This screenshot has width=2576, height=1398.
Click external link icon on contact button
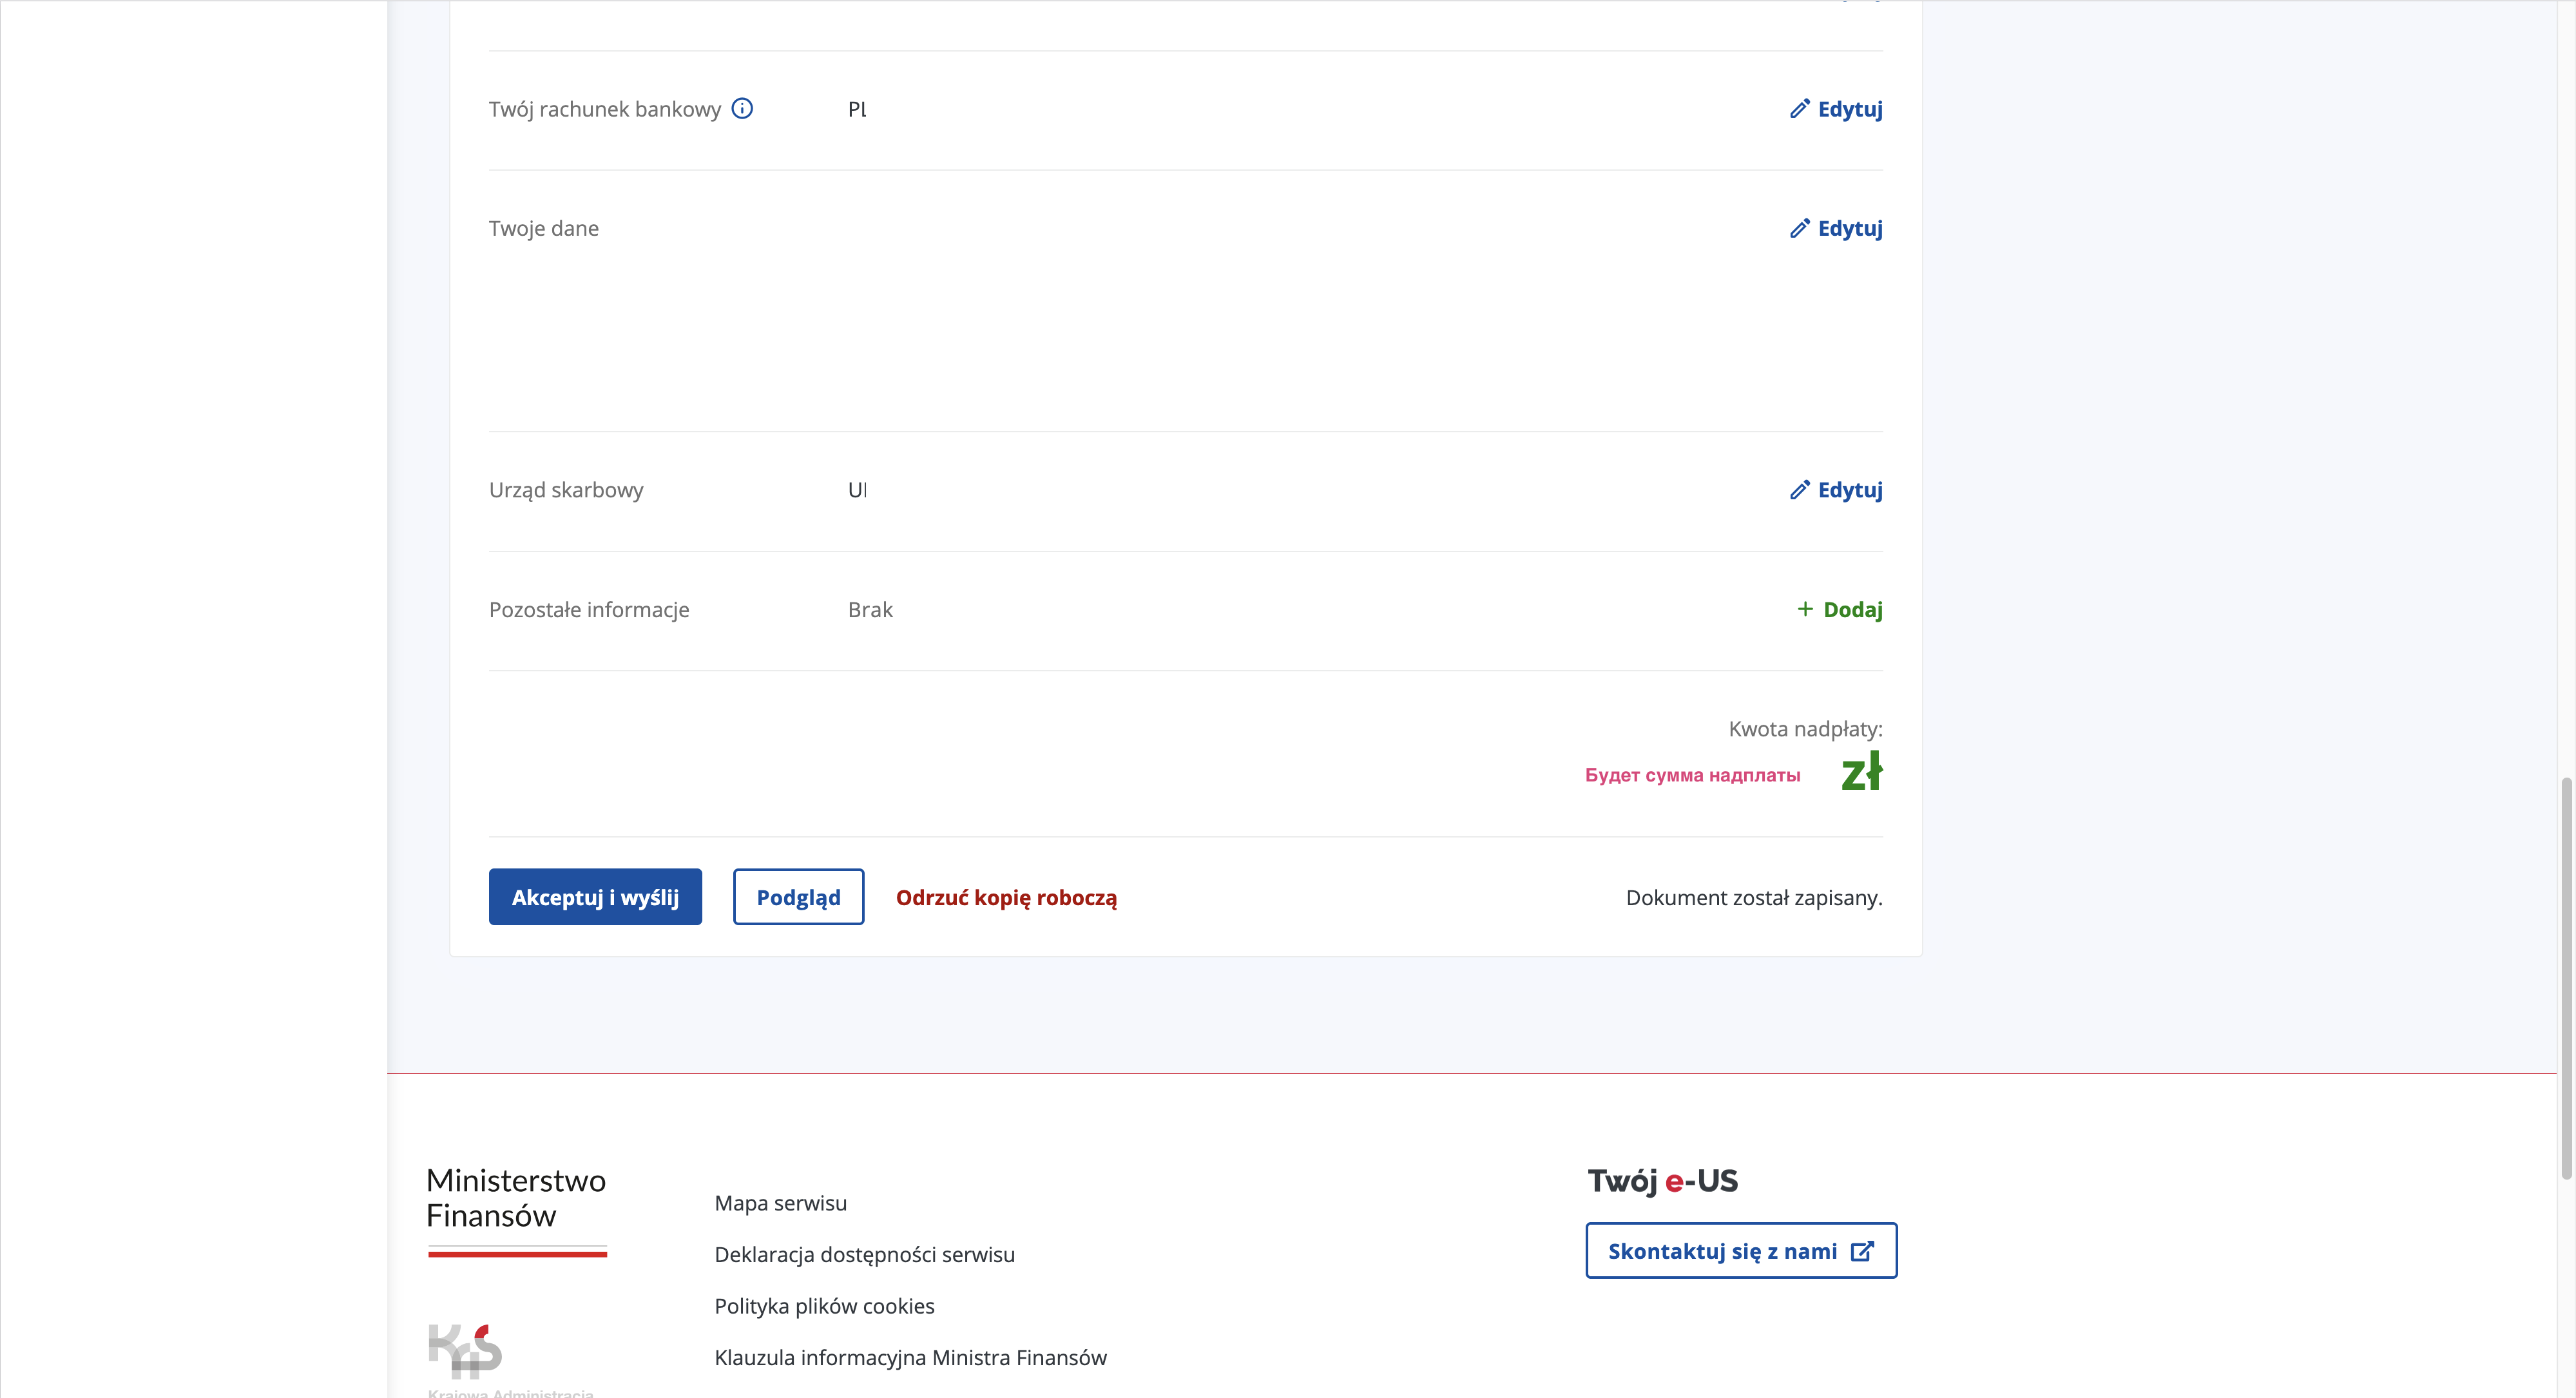[1861, 1251]
